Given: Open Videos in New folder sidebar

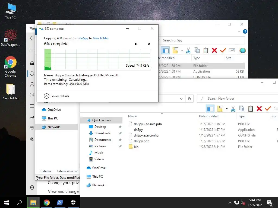Looking at the screenshot, I should tap(99, 159).
